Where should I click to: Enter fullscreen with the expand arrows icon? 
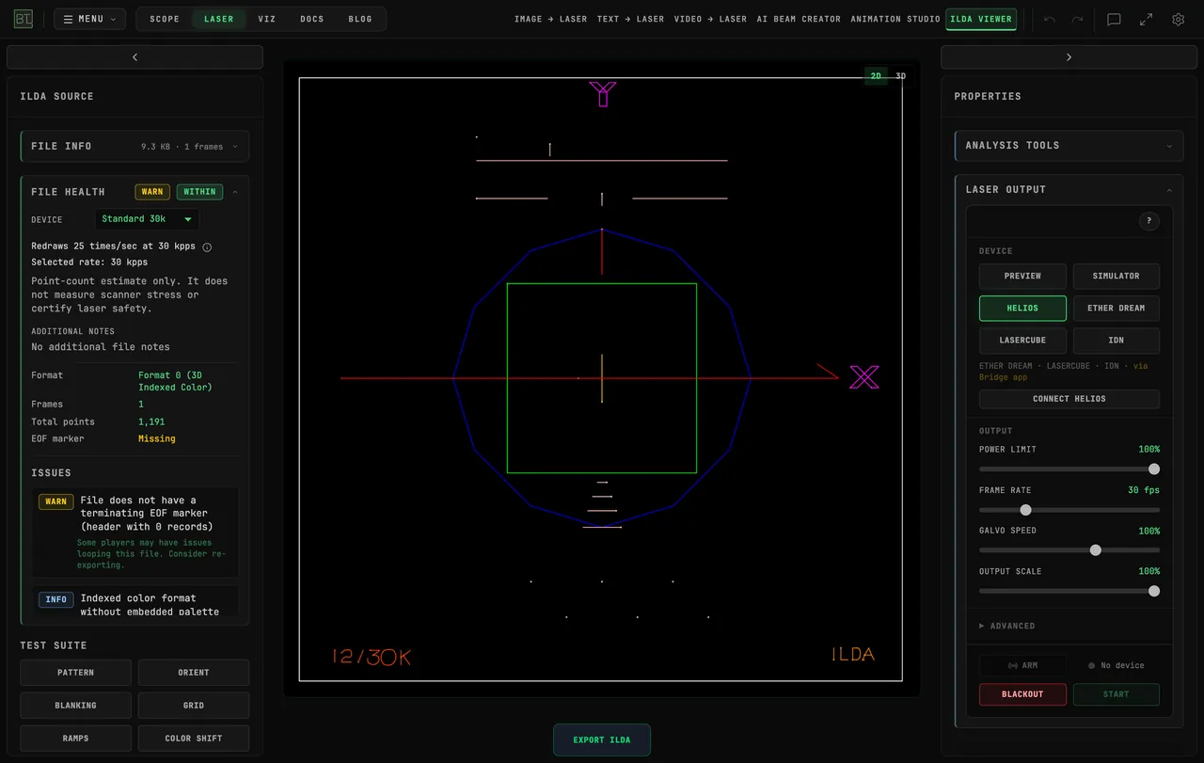(x=1146, y=19)
